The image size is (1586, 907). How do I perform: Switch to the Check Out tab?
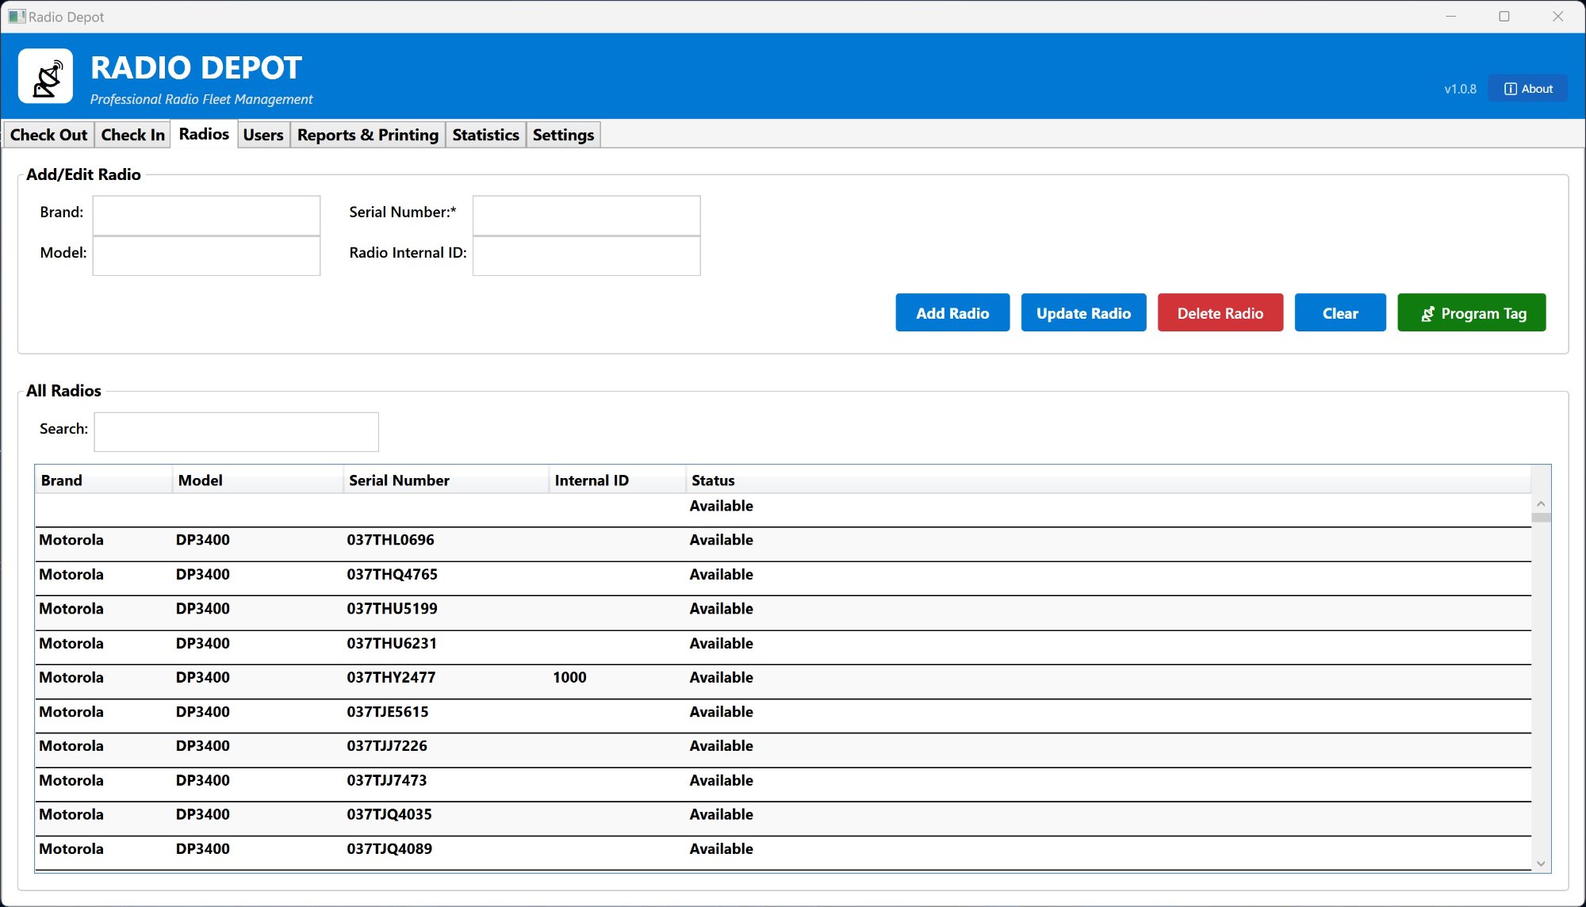(48, 135)
